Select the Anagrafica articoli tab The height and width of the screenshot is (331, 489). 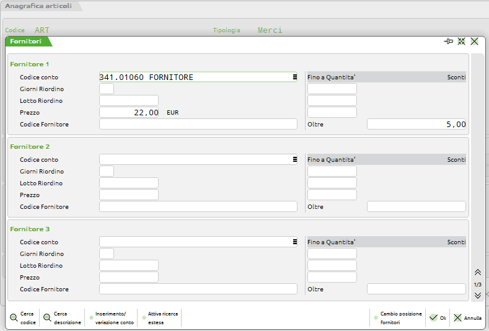tap(38, 6)
